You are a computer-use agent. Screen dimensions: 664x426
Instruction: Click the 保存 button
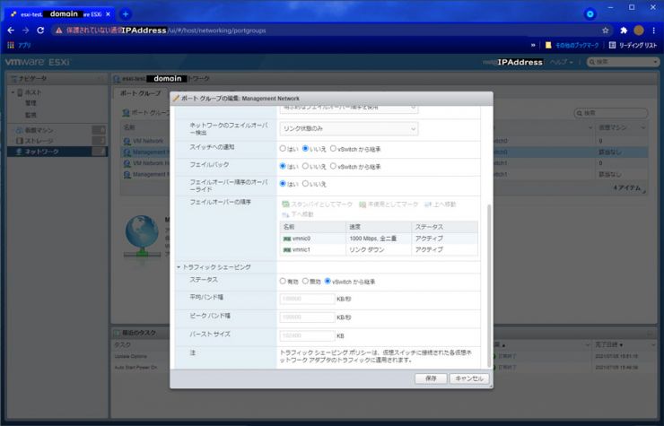[431, 378]
